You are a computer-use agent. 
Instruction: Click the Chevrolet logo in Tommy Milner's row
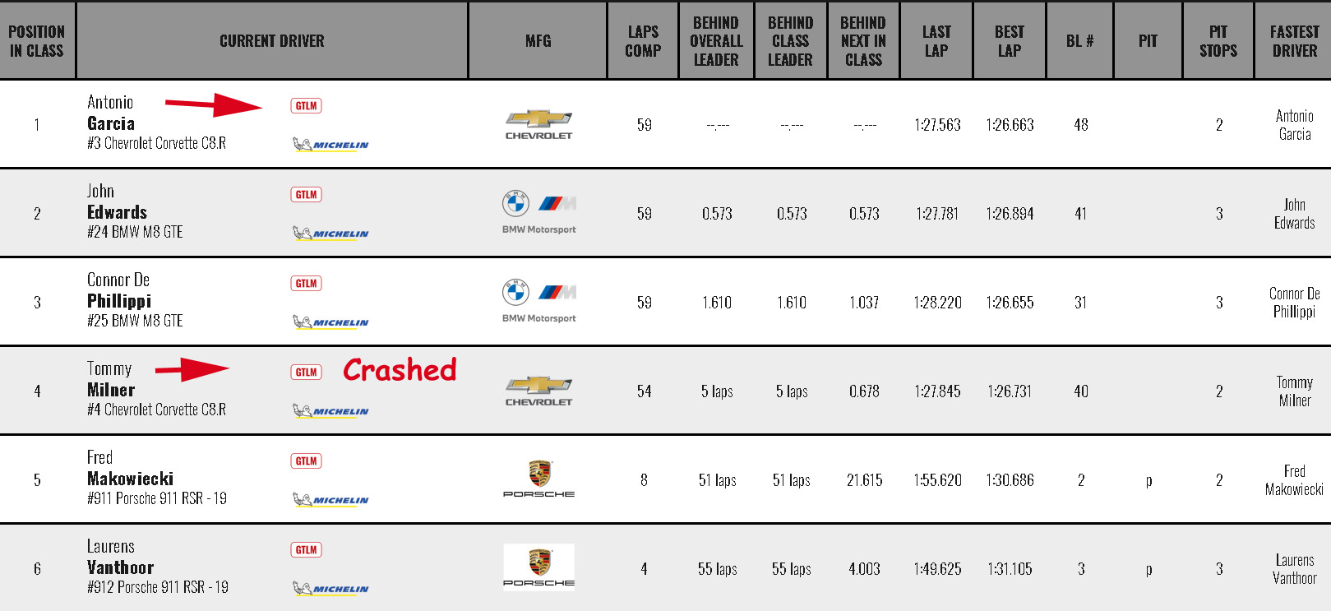tap(538, 391)
